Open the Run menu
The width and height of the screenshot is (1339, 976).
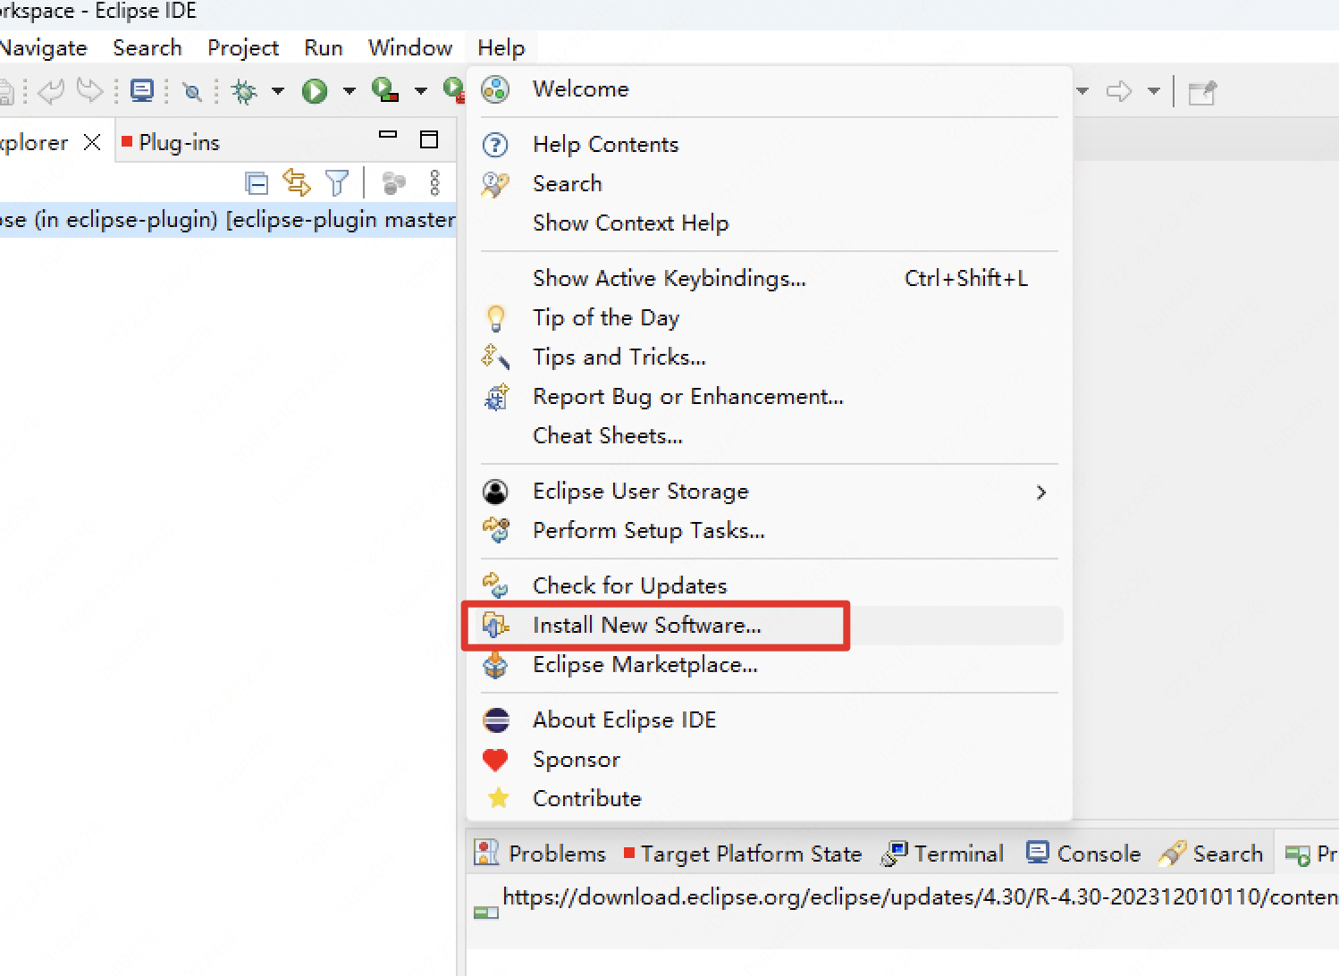click(324, 48)
